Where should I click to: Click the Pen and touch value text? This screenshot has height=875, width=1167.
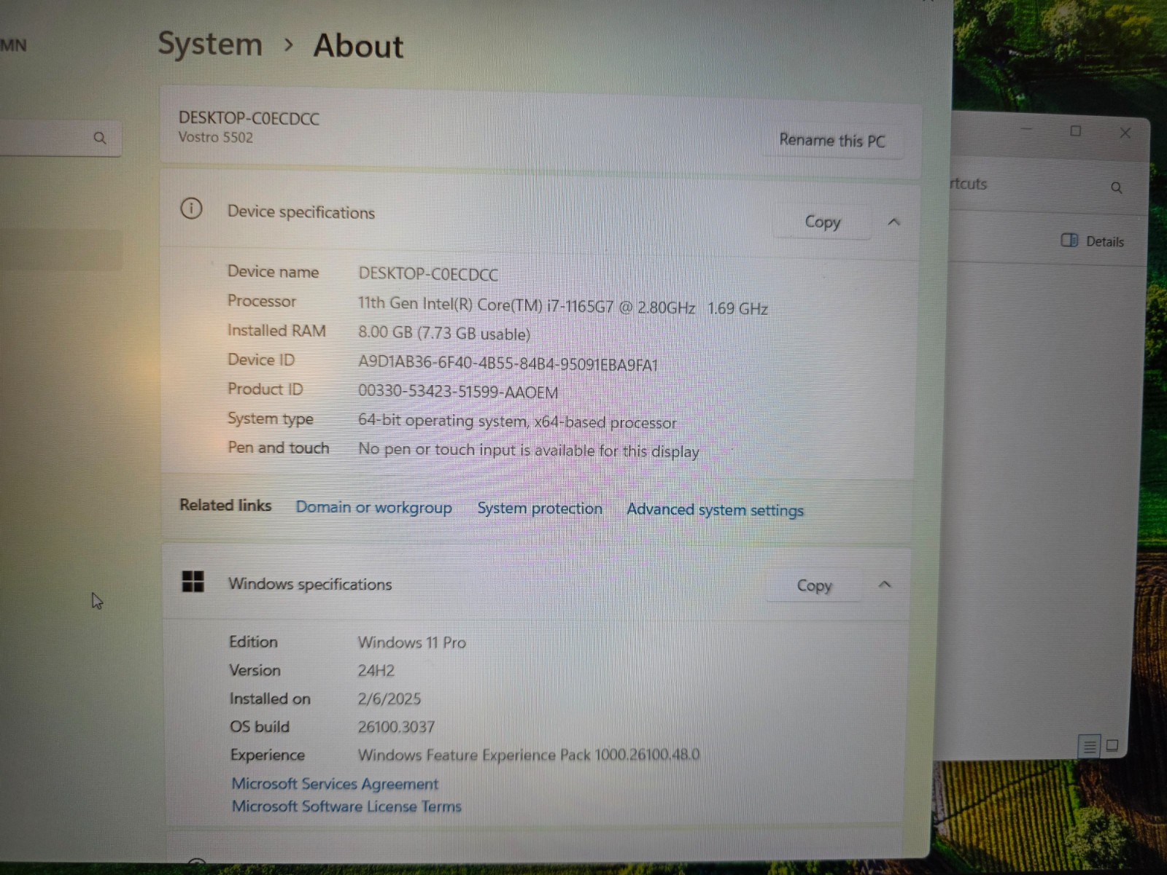tap(528, 451)
